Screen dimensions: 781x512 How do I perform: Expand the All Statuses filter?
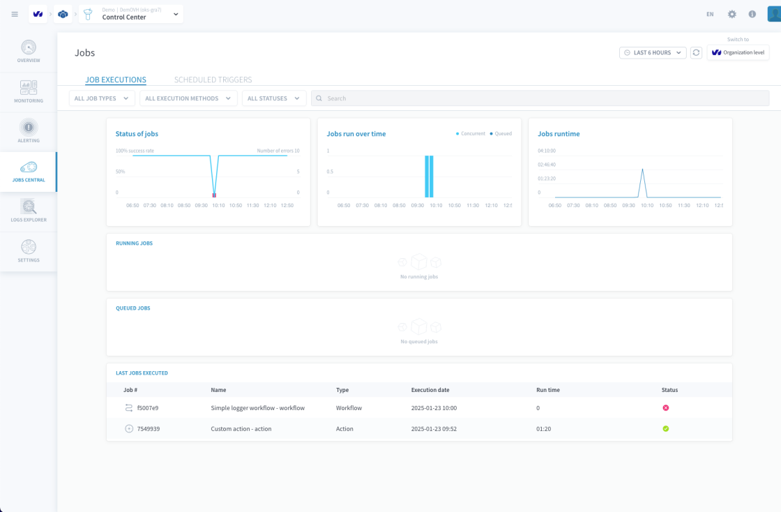click(274, 98)
